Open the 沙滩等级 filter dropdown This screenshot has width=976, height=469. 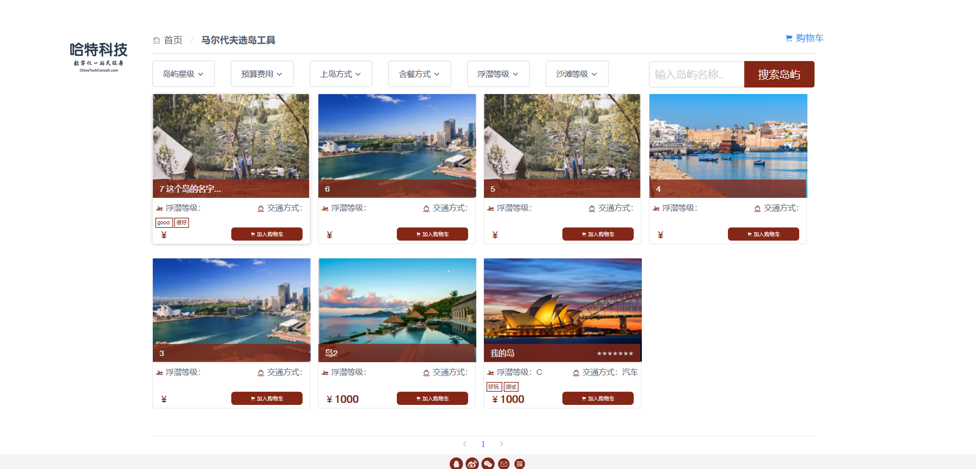click(577, 74)
